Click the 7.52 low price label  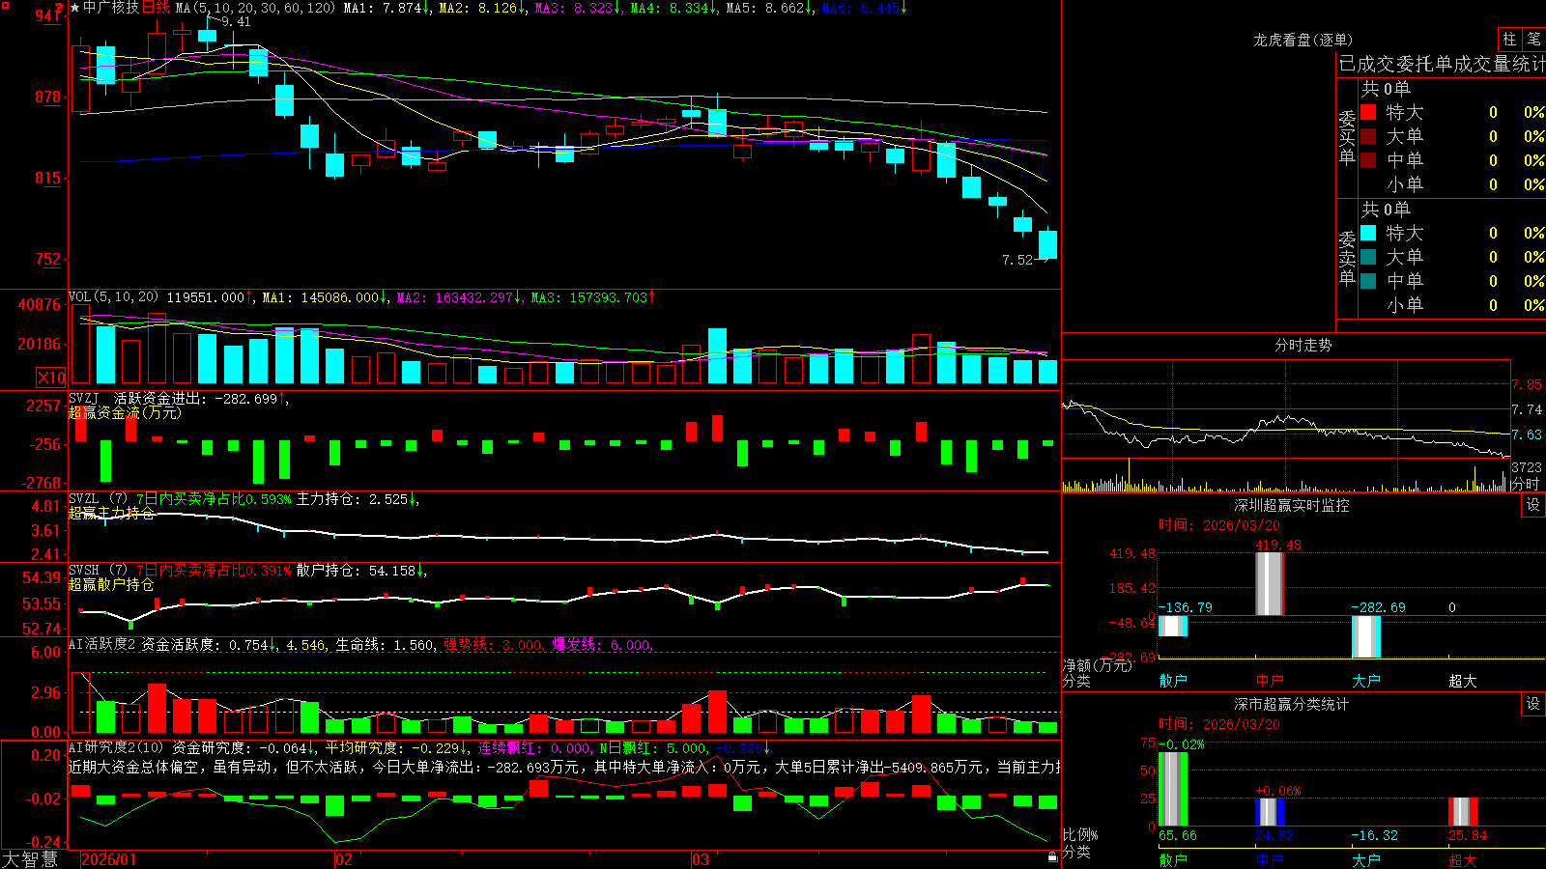[1017, 260]
